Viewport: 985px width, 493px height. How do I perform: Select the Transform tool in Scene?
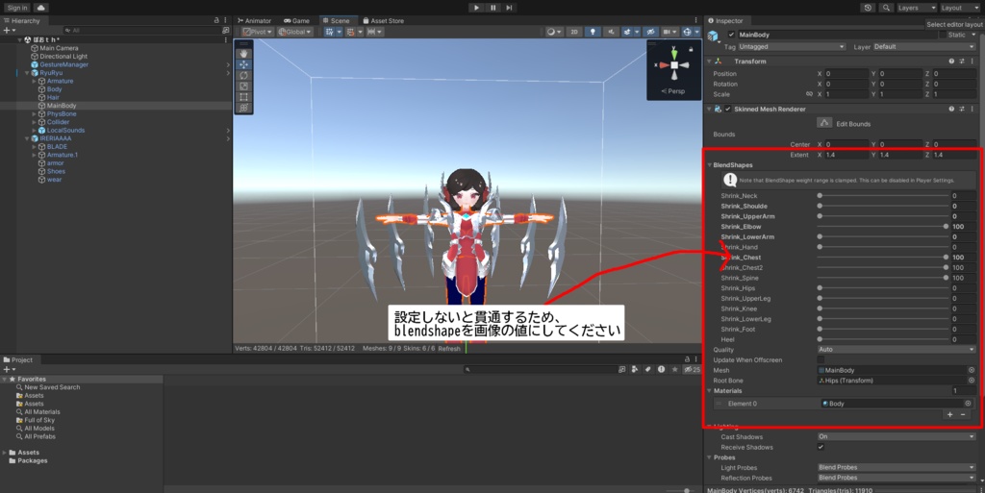pos(243,108)
